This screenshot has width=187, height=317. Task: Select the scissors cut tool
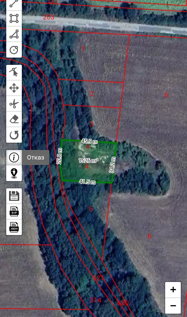point(14,104)
